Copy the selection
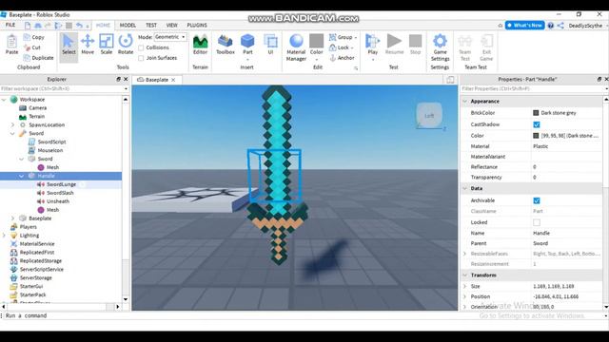609x342 pixels. click(x=34, y=37)
